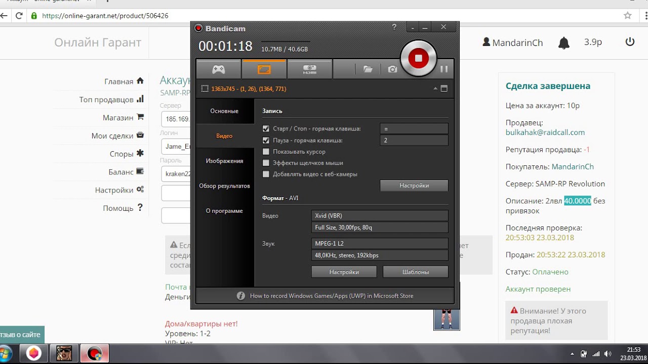Open the Шаблоны presets button
Image resolution: width=648 pixels, height=364 pixels.
pos(416,272)
